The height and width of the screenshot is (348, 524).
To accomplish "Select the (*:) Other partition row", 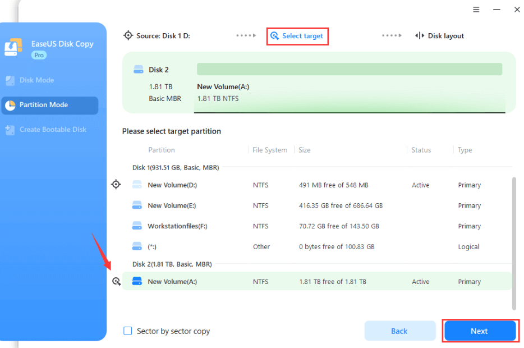I will point(317,247).
